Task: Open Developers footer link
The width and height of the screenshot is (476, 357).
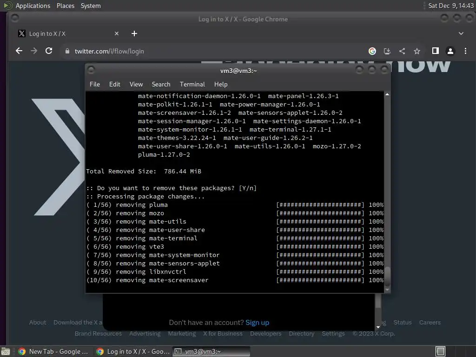Action: click(x=265, y=334)
